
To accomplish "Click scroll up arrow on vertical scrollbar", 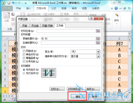I will [x=130, y=40].
